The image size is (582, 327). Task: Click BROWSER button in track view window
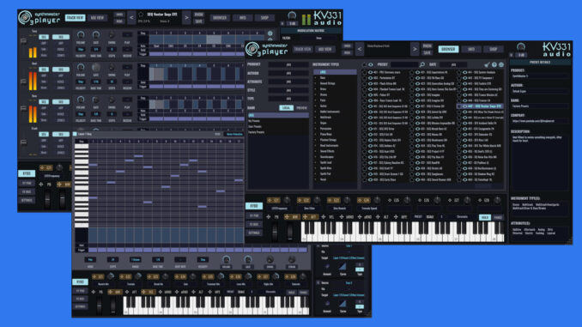point(220,17)
